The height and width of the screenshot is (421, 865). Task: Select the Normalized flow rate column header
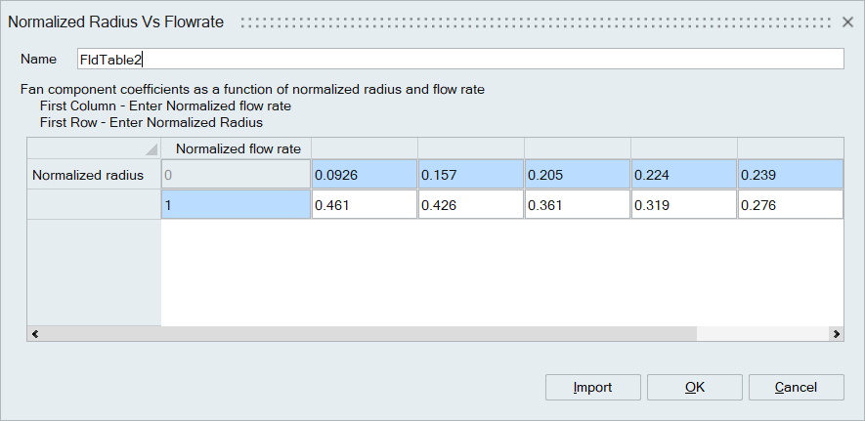coord(236,148)
